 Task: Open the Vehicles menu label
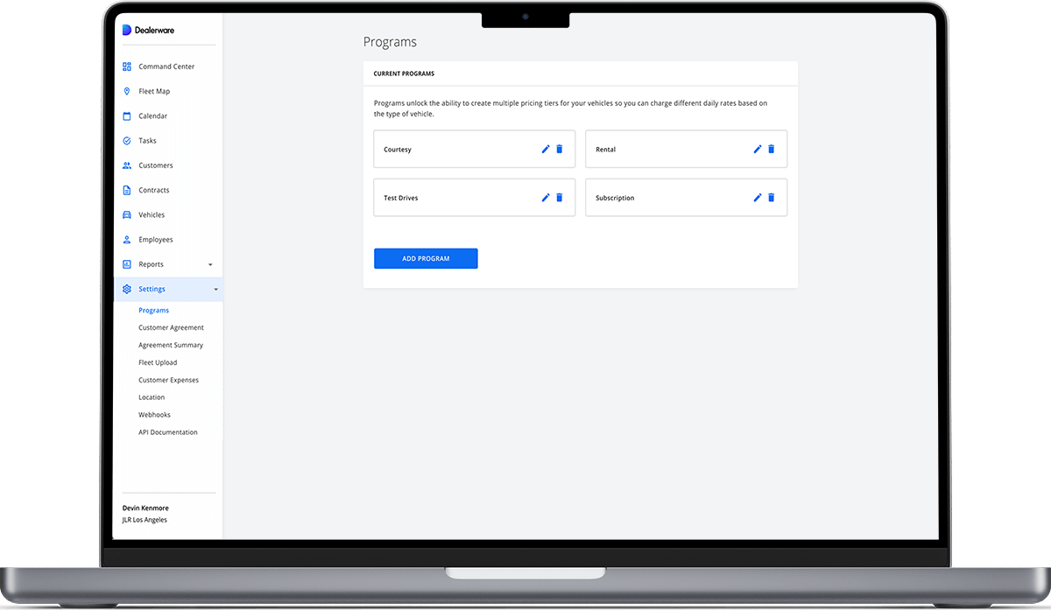pos(152,214)
